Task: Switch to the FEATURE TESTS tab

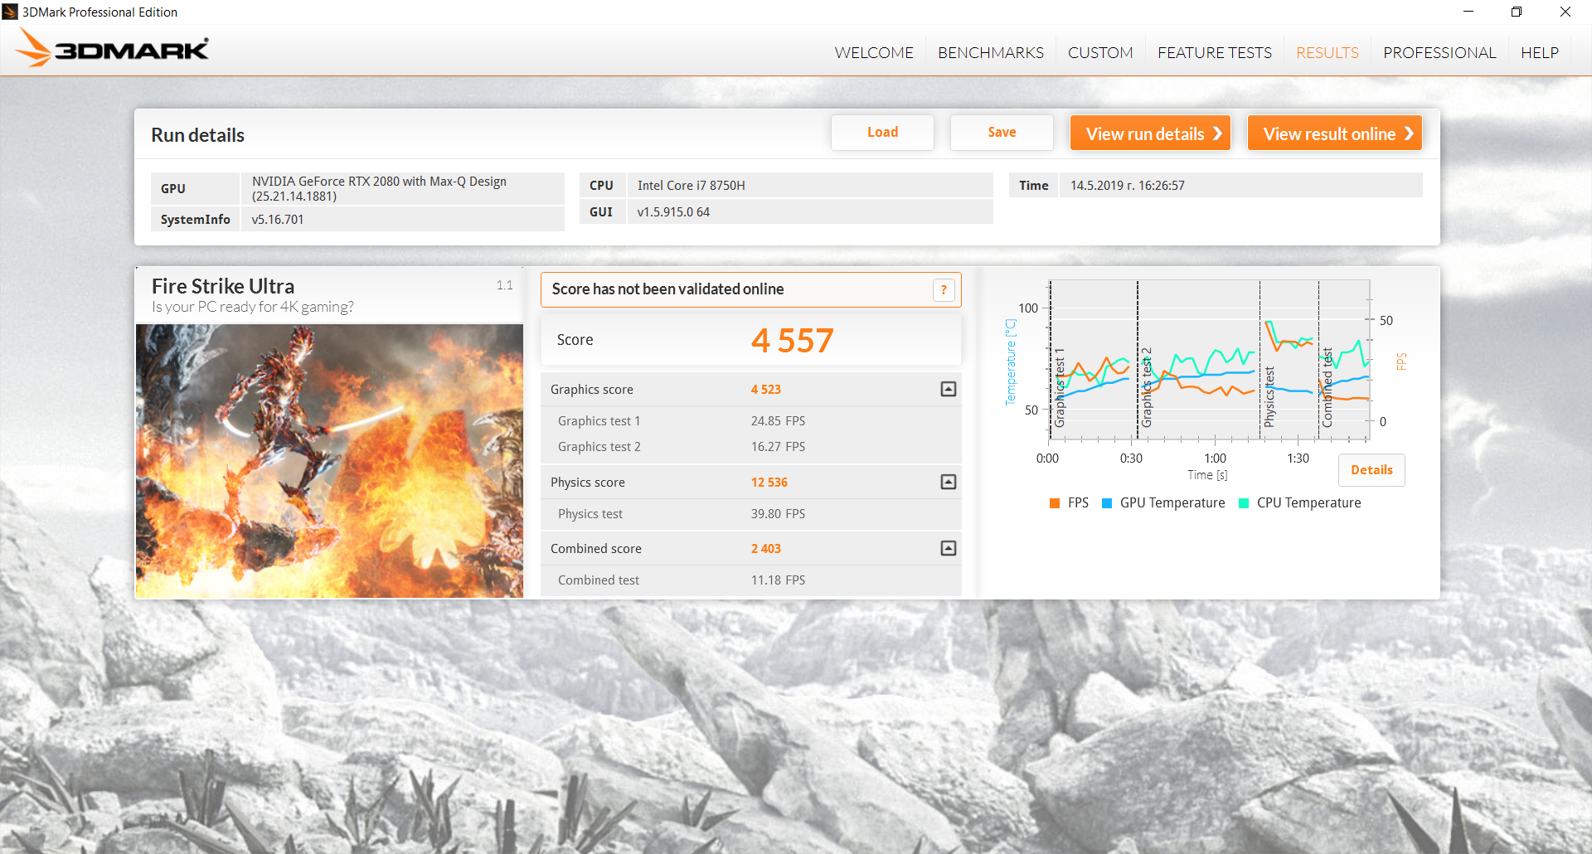Action: [1214, 52]
